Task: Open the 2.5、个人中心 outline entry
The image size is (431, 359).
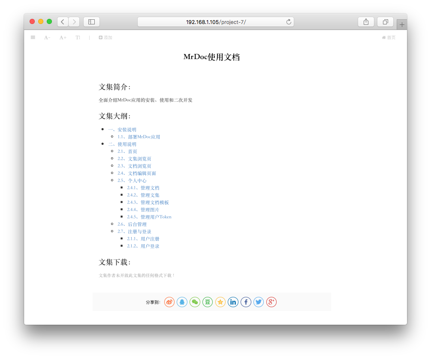Action: (x=132, y=181)
